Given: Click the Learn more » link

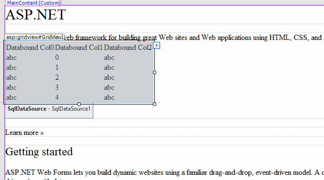Looking at the screenshot, I should 24,133.
